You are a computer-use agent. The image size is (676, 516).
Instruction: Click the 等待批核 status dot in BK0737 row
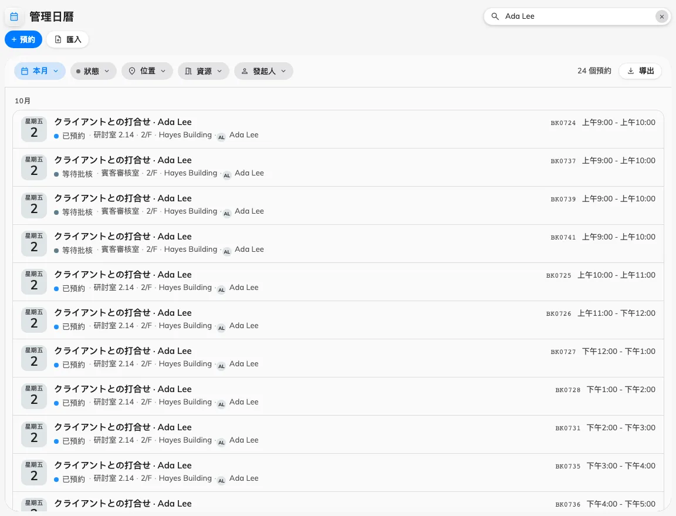click(x=56, y=174)
